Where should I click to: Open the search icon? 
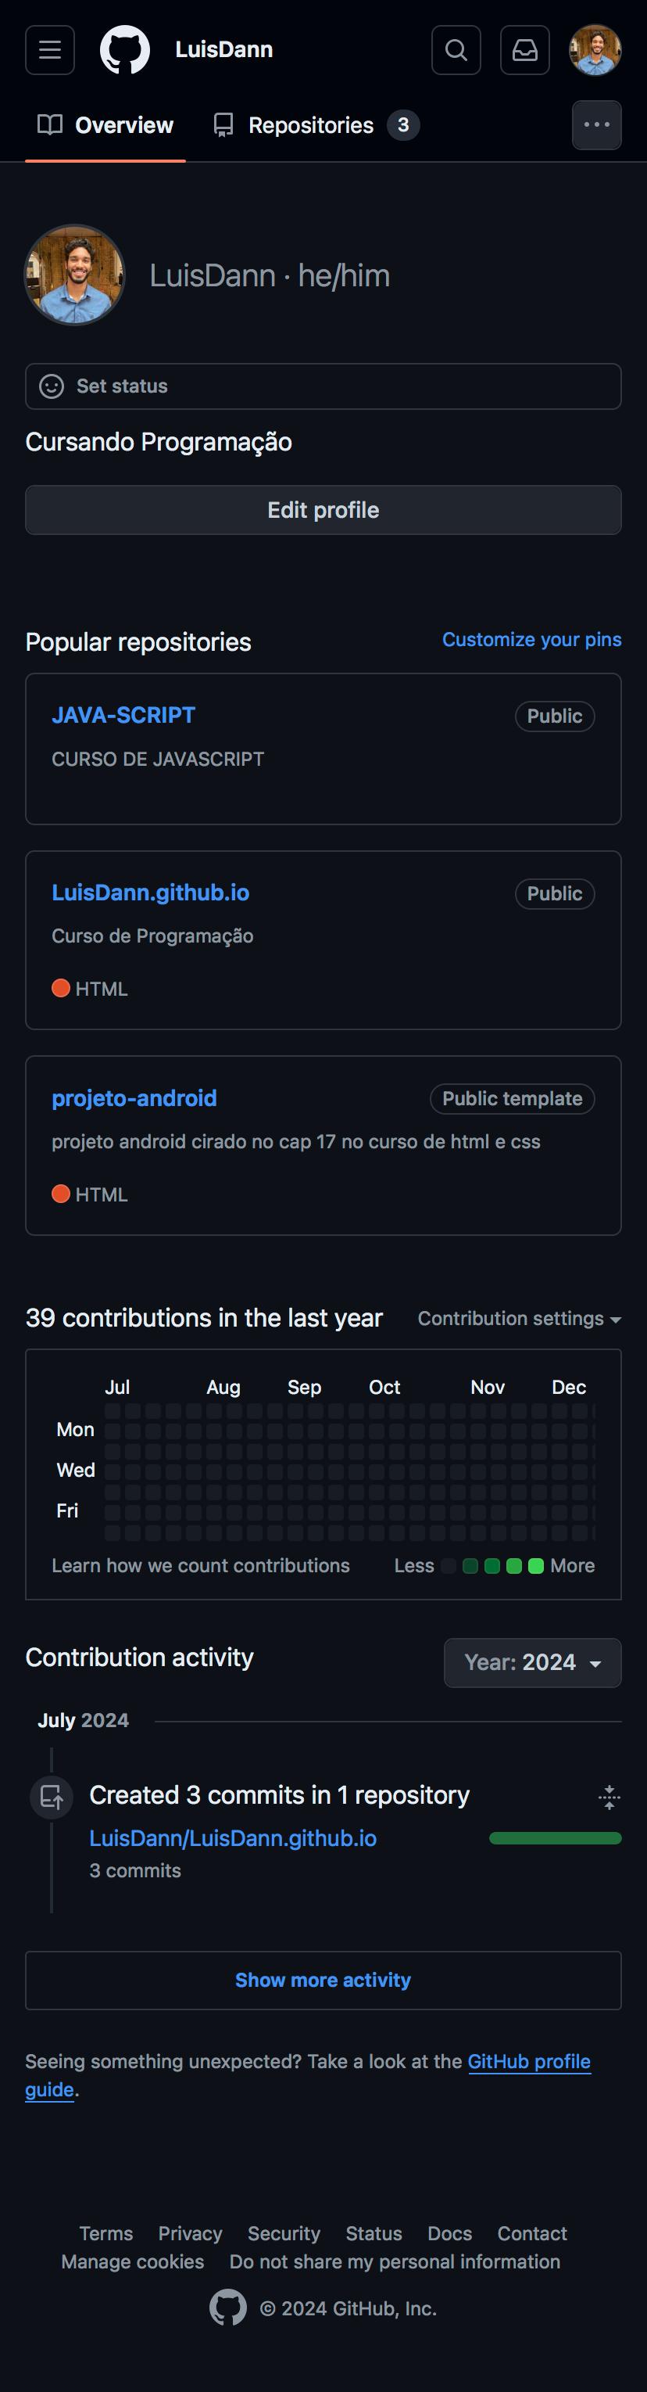456,50
